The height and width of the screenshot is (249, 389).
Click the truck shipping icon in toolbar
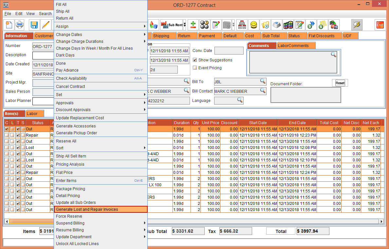[334, 25]
